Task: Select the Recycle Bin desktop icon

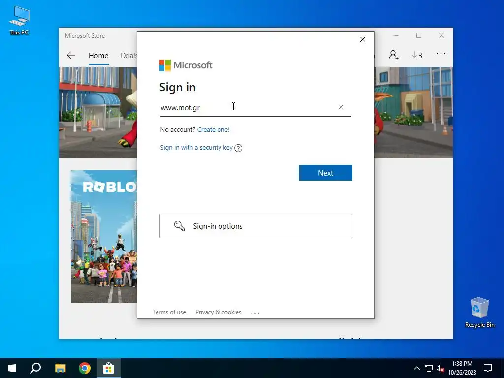Action: click(x=479, y=313)
